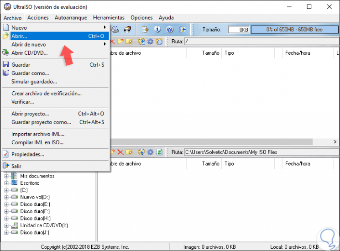Image resolution: width=340 pixels, height=251 pixels.
Task: Choose Simular guardado... menu entry
Action: [56, 82]
